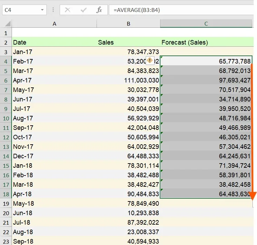Click the Forecast (Sales) header cell

pos(206,42)
